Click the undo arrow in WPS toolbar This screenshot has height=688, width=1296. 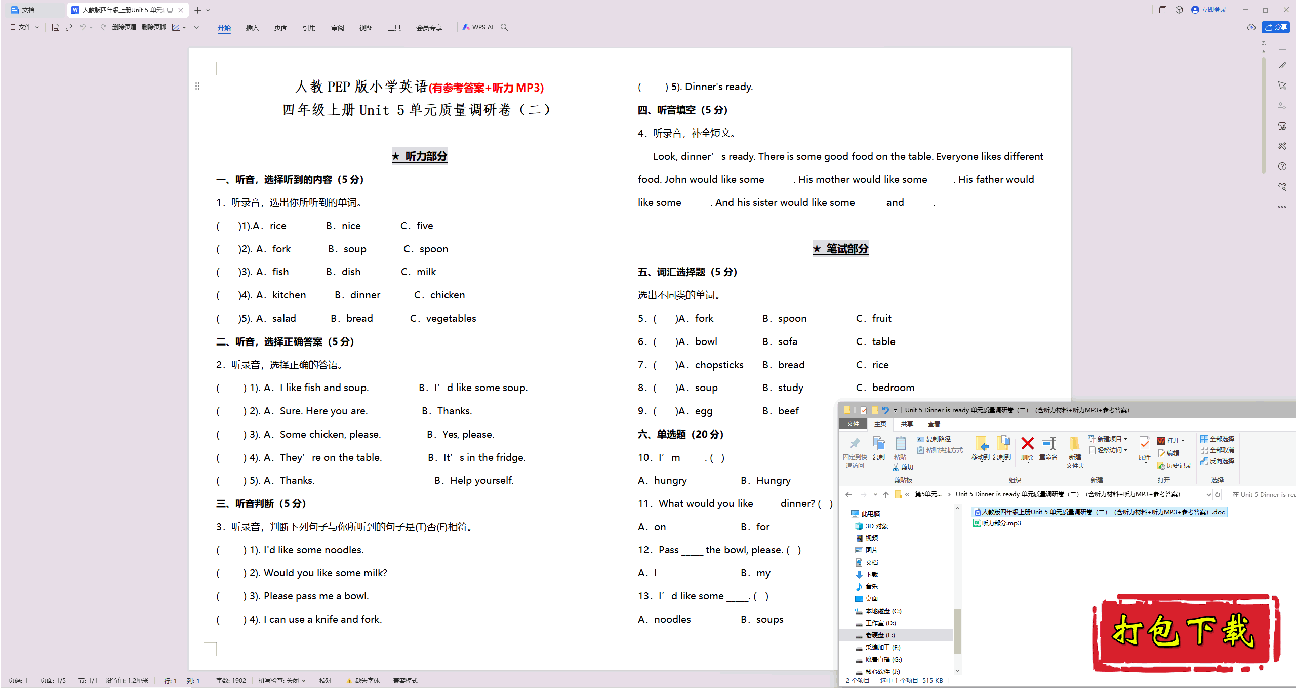pos(83,27)
